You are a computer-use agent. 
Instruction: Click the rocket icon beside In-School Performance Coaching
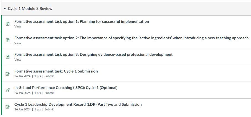click(8, 90)
